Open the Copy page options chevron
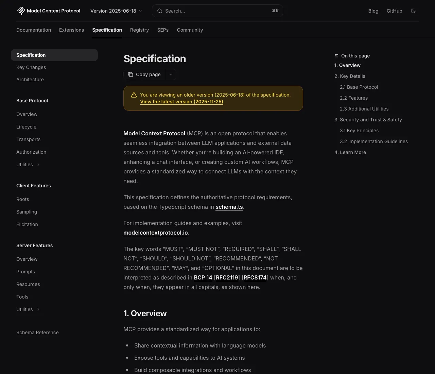Screen dimensions: 435x374 click(x=171, y=74)
